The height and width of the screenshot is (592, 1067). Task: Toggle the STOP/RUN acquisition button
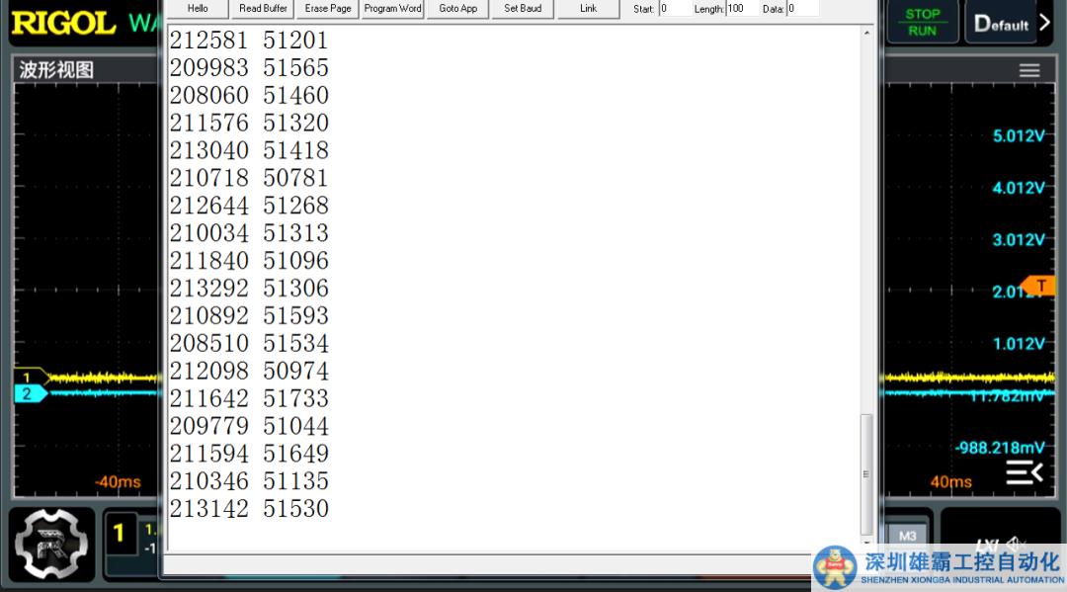(x=922, y=22)
